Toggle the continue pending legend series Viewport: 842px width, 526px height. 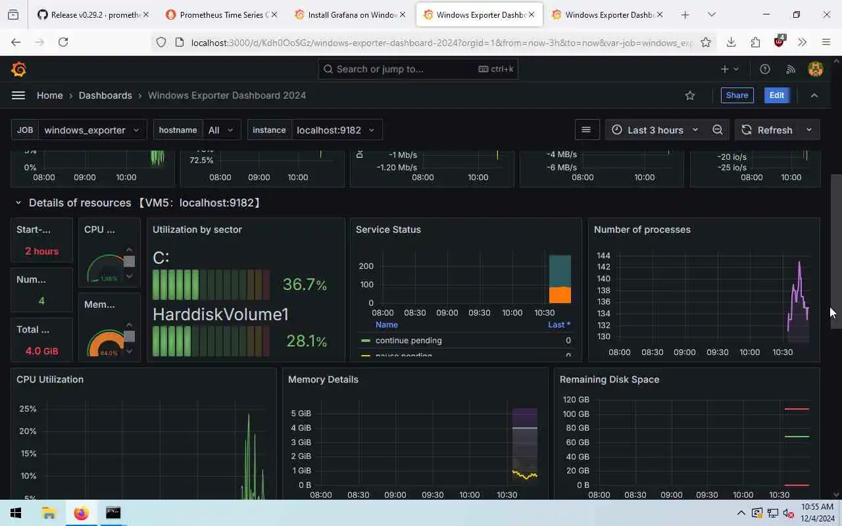(x=408, y=341)
